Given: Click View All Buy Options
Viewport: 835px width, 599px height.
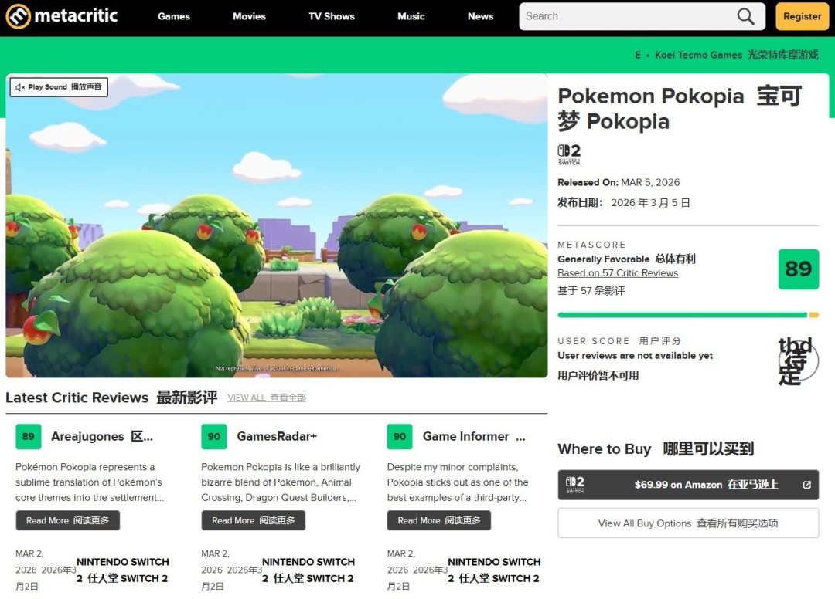Looking at the screenshot, I should tap(687, 523).
